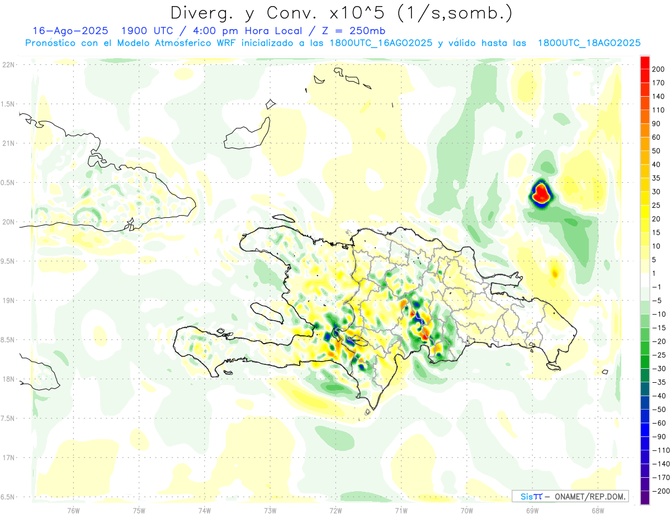671x518 pixels.
Task: Click the "76W" longitude label
Action: [74, 510]
